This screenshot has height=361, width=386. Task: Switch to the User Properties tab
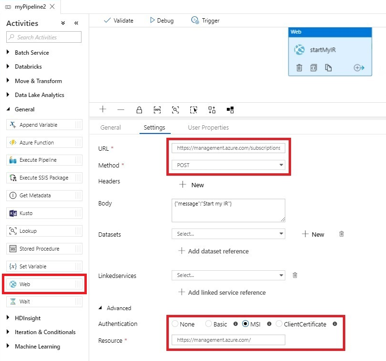coord(208,127)
